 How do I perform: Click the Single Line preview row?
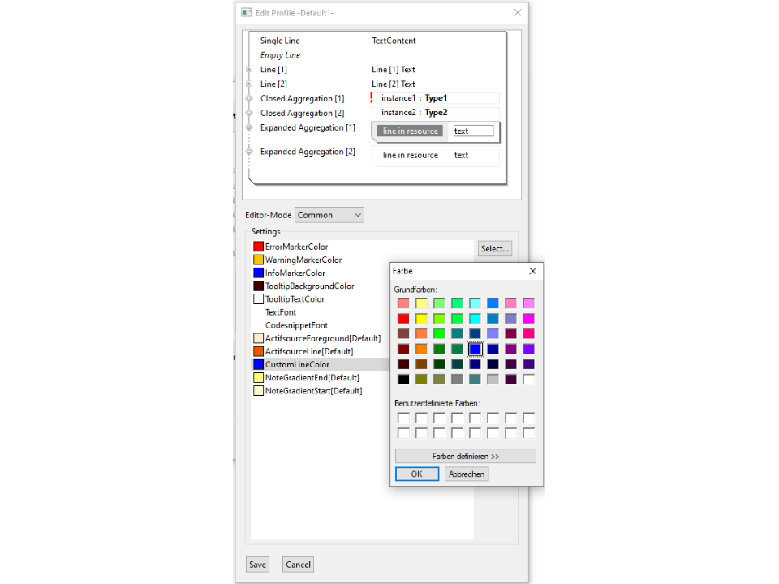[280, 41]
